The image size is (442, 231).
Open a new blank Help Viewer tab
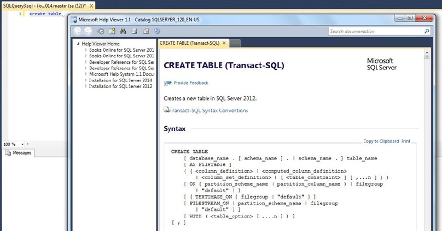pos(235,43)
